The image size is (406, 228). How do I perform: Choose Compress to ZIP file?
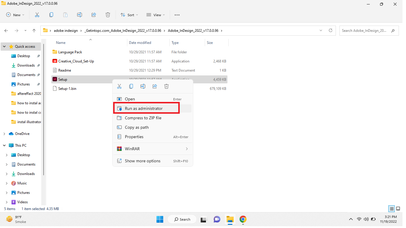153,118
